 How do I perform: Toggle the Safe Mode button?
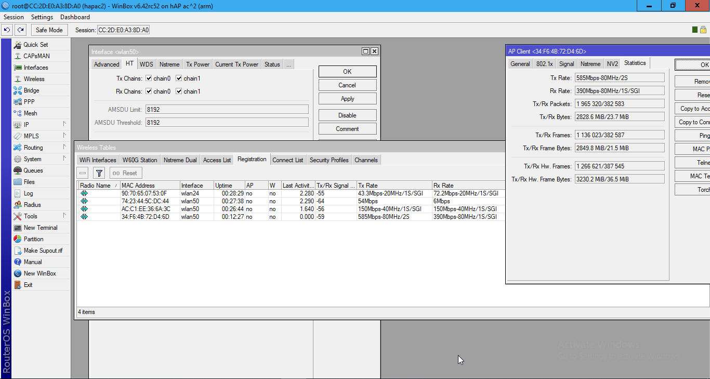coord(49,30)
